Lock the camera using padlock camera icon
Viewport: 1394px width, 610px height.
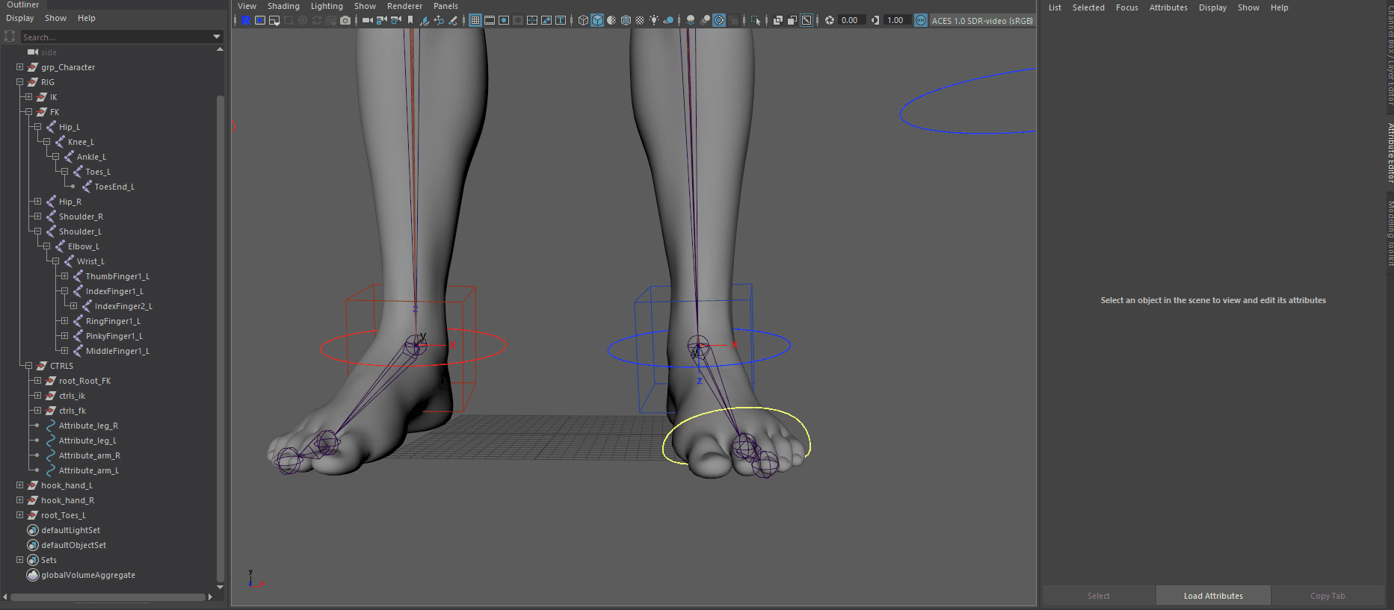pyautogui.click(x=381, y=20)
